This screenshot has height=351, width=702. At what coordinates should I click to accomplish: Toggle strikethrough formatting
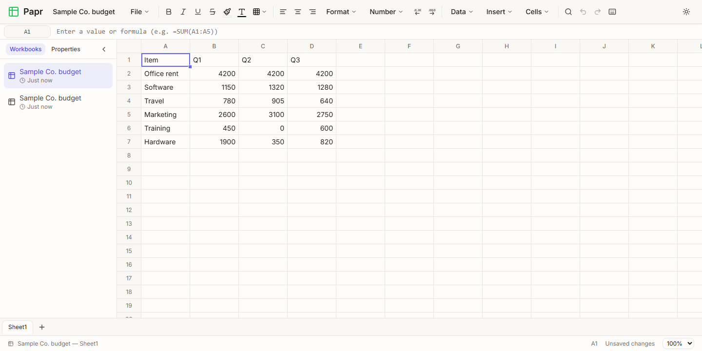point(213,12)
